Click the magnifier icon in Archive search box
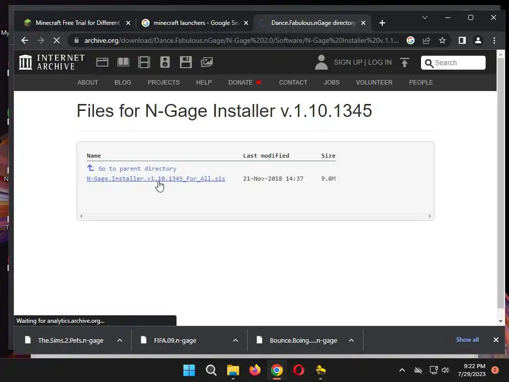Viewport: 509px width, 382px height. click(429, 63)
